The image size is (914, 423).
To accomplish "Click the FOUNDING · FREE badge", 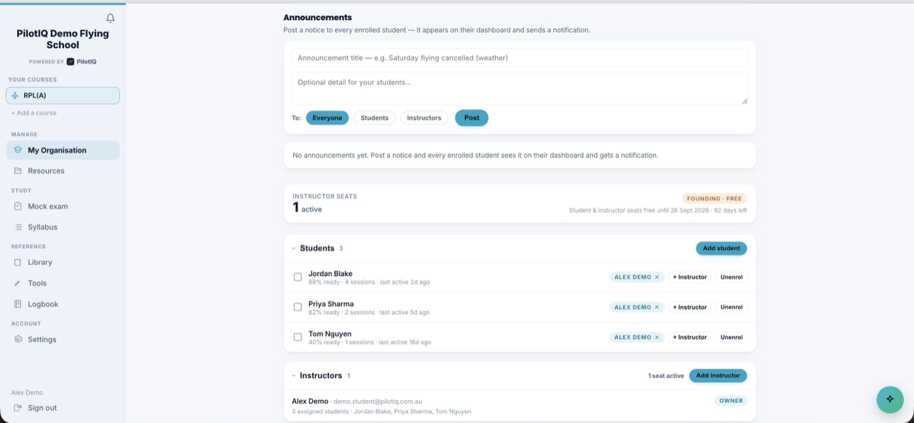I will (x=714, y=198).
